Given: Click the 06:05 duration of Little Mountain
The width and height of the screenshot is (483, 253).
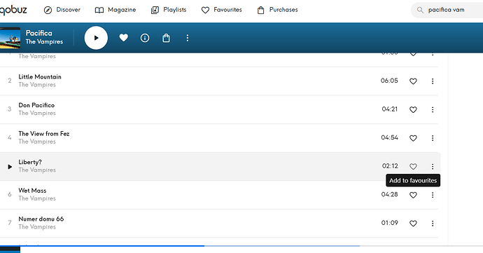Looking at the screenshot, I should [x=389, y=81].
